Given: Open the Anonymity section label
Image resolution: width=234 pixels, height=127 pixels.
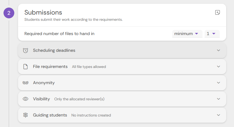Looking at the screenshot, I should coord(44,83).
